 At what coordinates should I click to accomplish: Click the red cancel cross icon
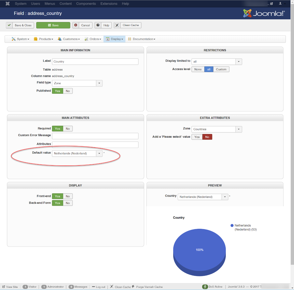point(76,25)
